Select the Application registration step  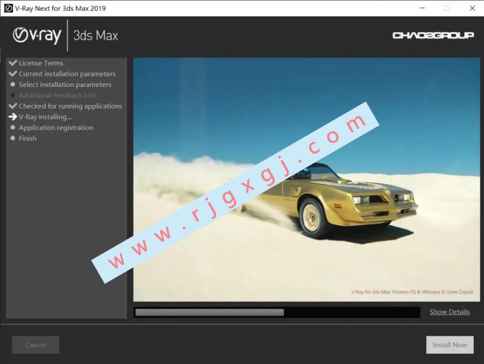click(56, 128)
